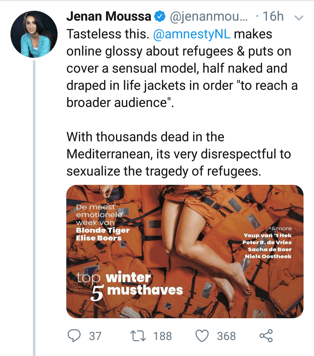Click the Jenan Moussa display name
Screen dimensions: 314x356
[109, 17]
